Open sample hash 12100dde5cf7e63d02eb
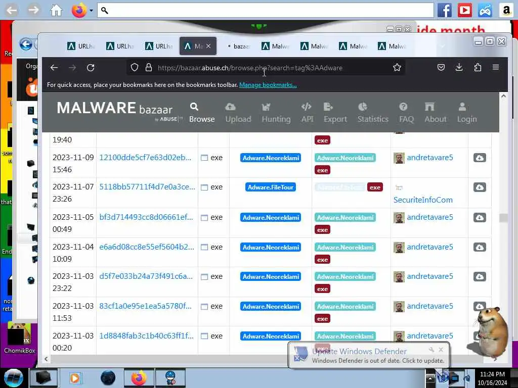 [x=145, y=158]
